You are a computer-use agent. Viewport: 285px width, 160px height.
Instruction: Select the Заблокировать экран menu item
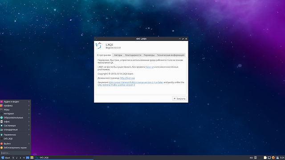click(16, 148)
